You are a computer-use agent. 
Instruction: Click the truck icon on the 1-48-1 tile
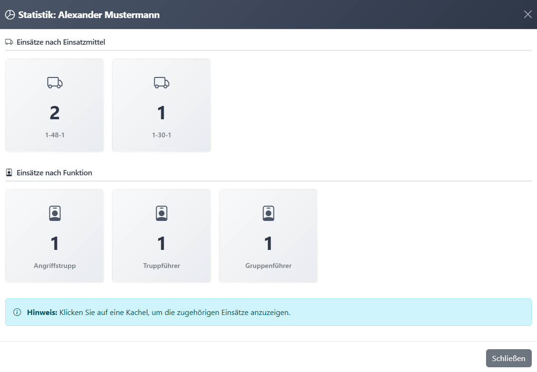pos(55,83)
